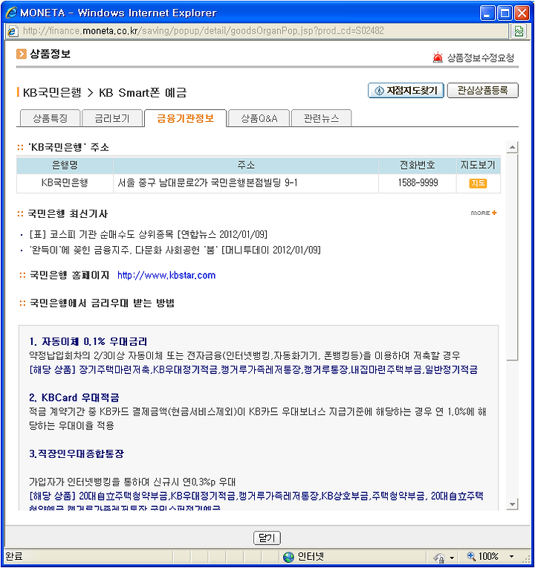Open the 코스피 기관 순매수도 상위종목 article
The height and width of the screenshot is (568, 535).
click(149, 234)
